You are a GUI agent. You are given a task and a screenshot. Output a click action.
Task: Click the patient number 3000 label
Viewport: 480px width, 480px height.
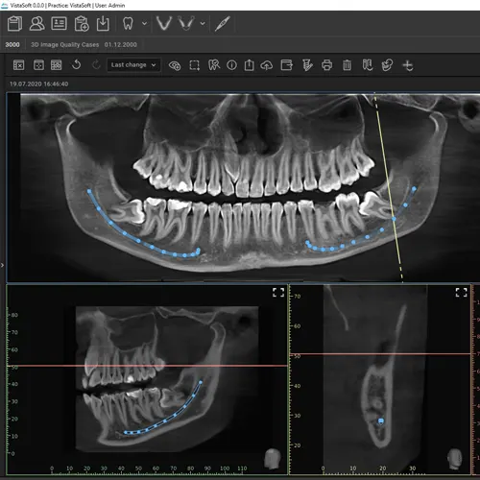(x=12, y=45)
